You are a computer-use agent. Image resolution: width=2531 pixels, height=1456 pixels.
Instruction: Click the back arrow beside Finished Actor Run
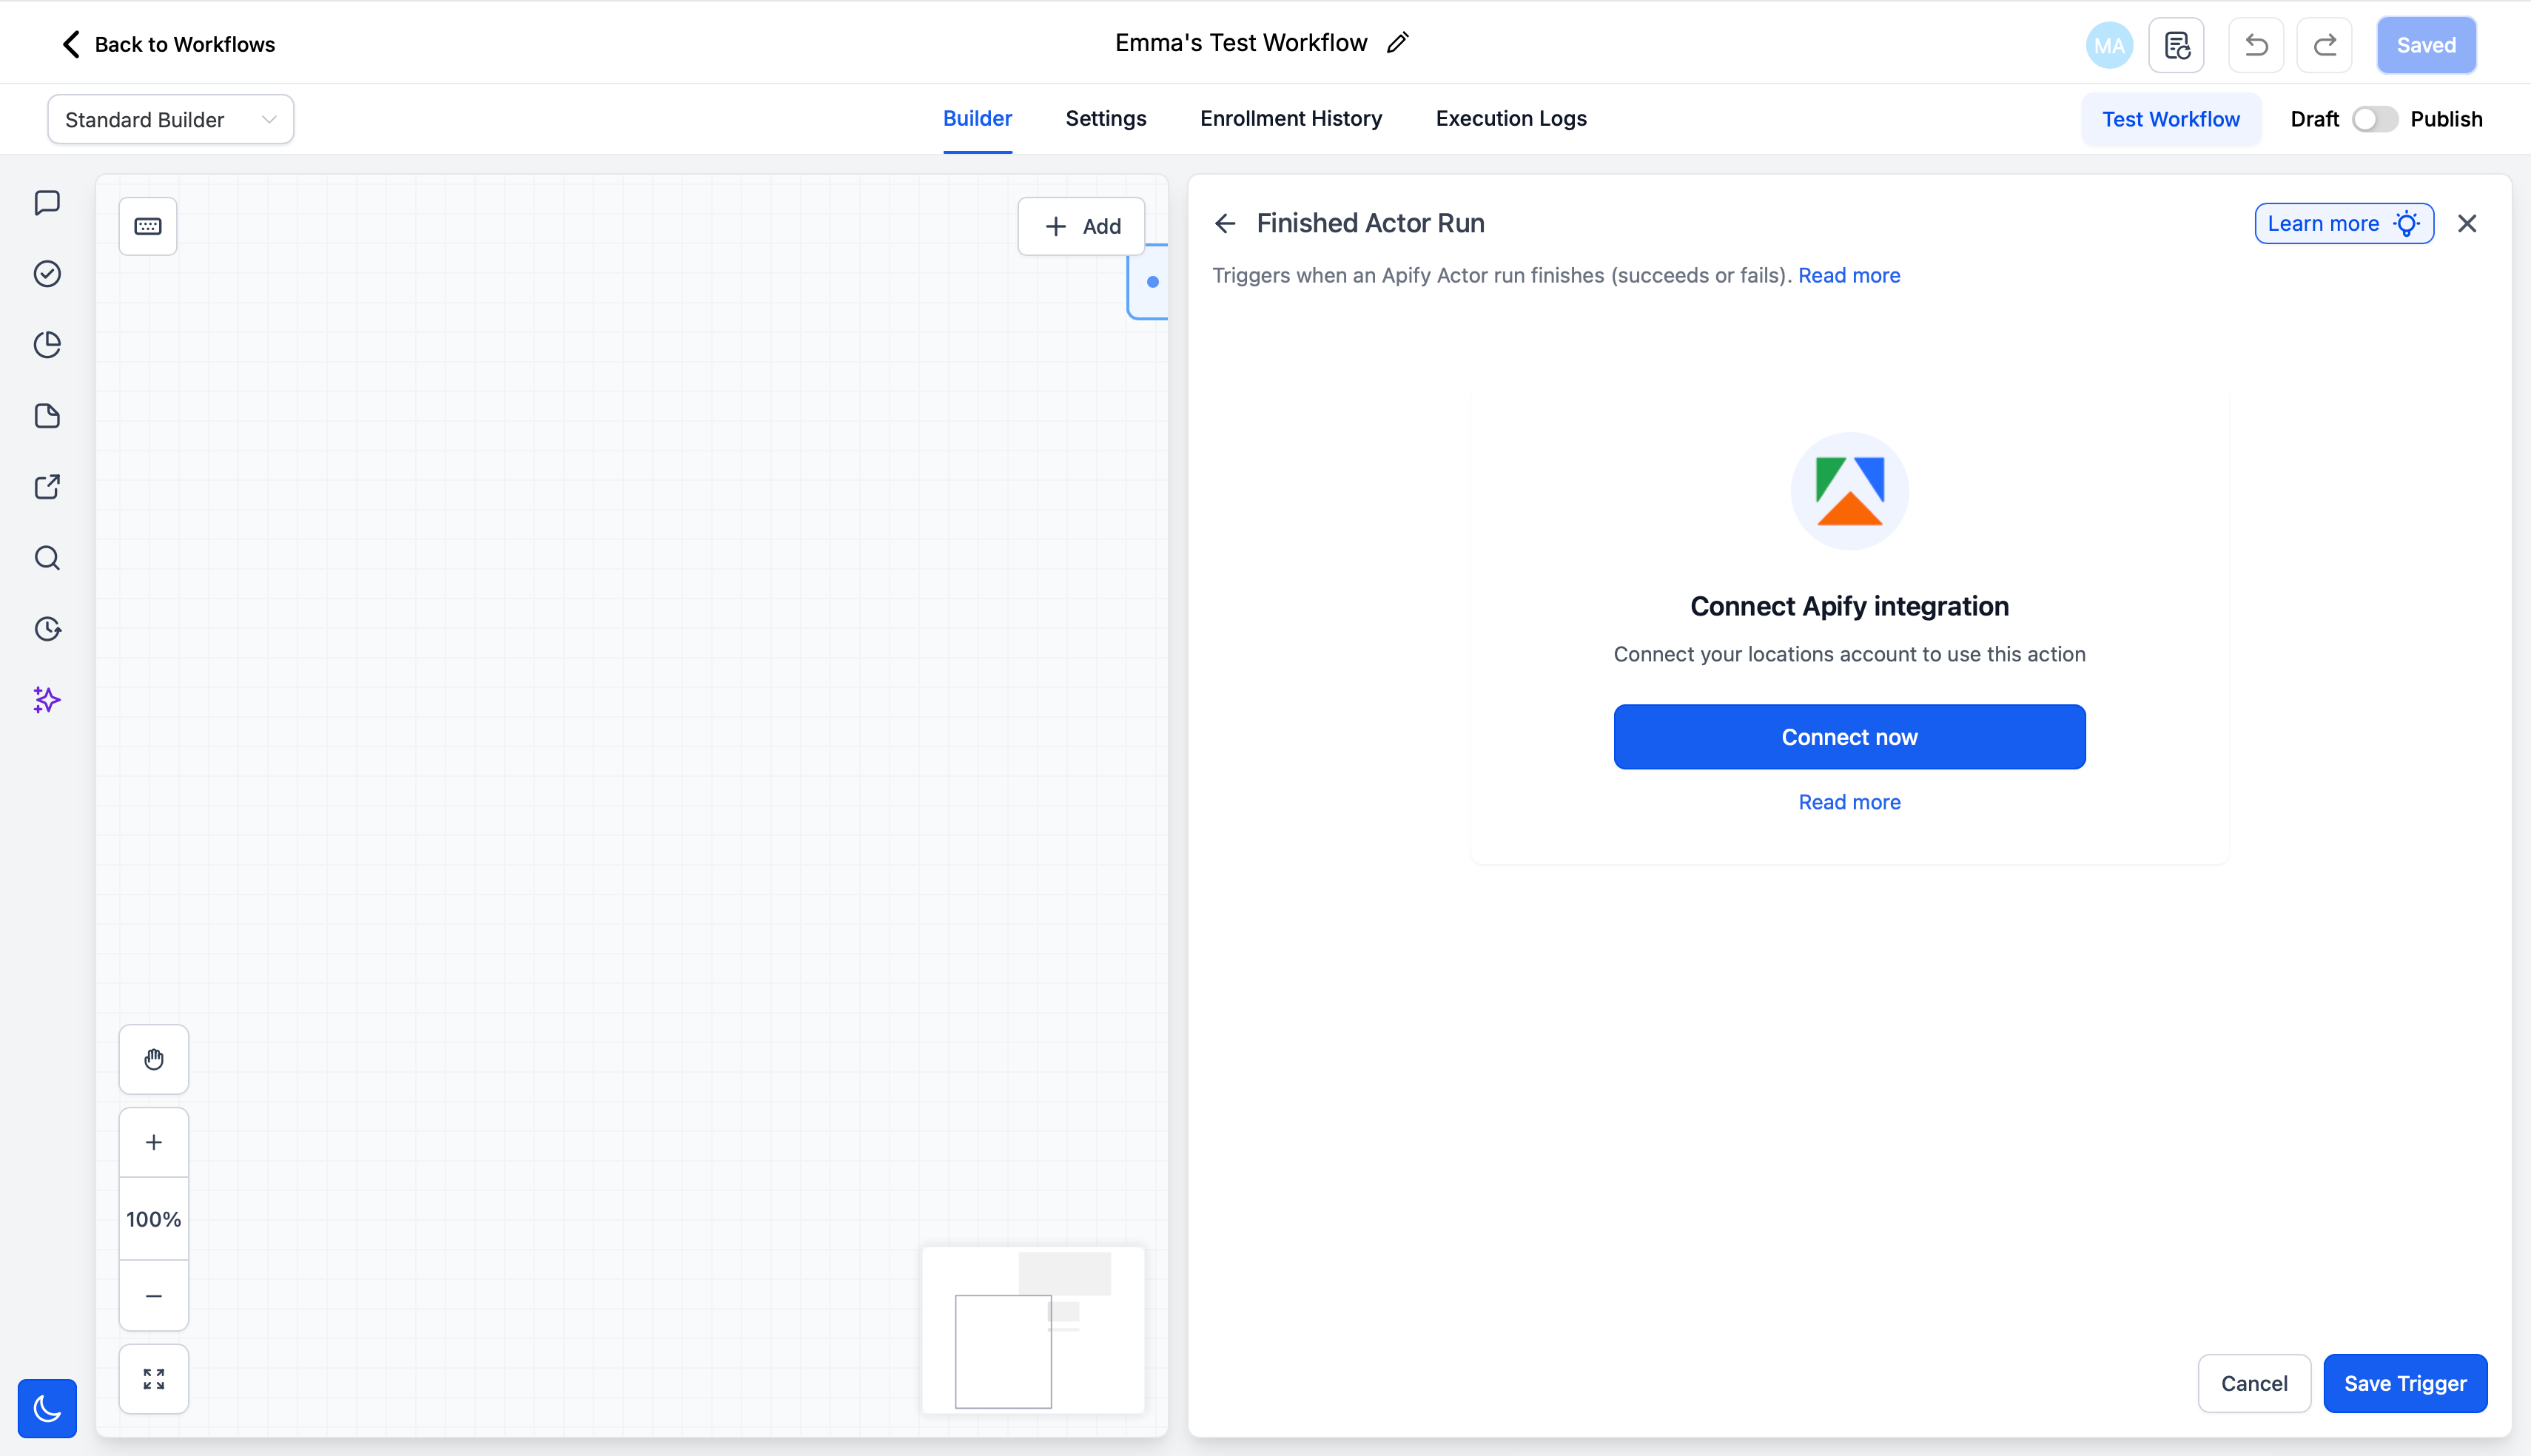(1225, 223)
